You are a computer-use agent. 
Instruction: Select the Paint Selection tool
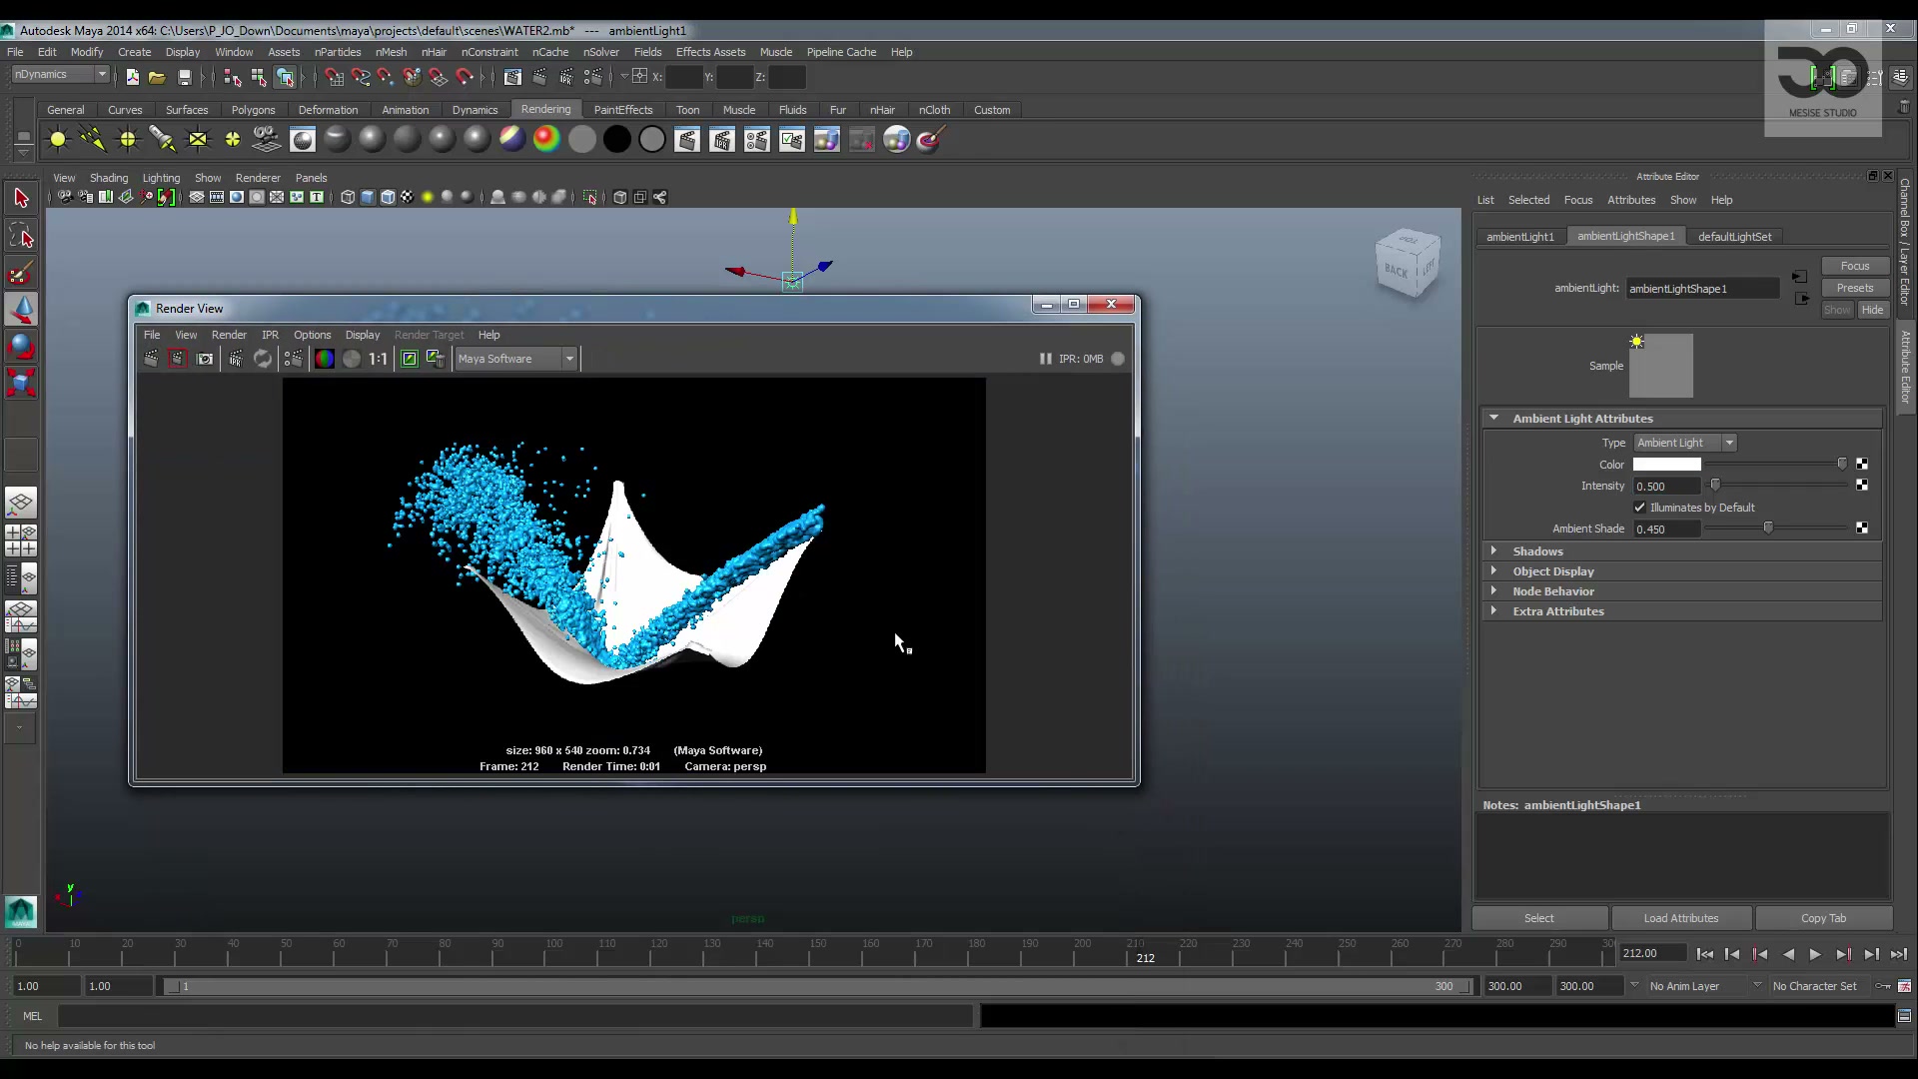coord(21,273)
